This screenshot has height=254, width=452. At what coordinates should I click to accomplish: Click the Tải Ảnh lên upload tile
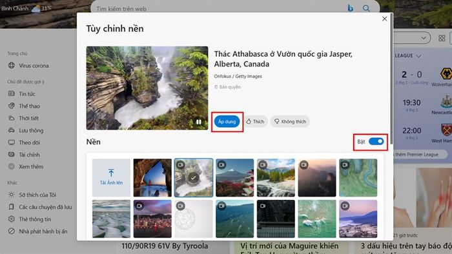pyautogui.click(x=111, y=178)
